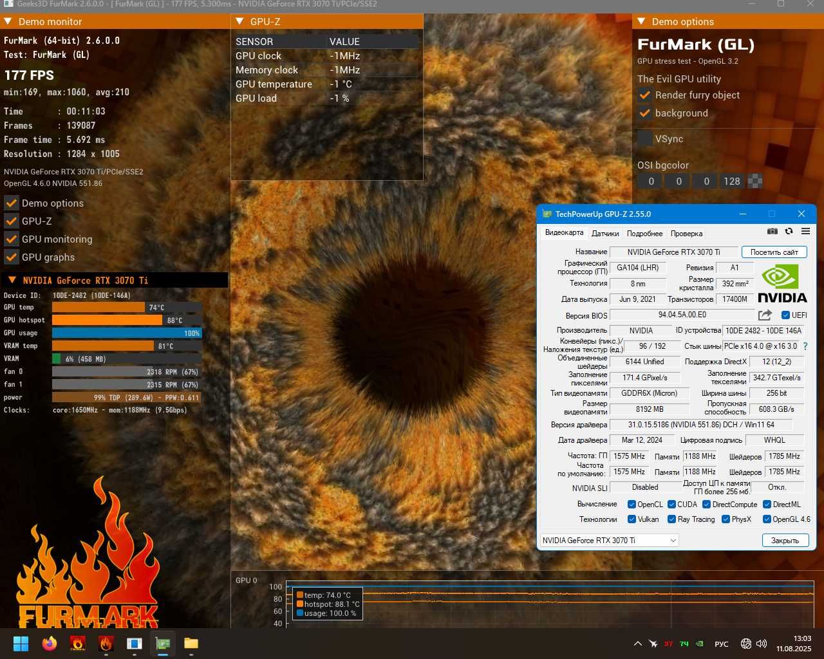This screenshot has height=659, width=824.
Task: Click the GPU-Z refresh icon
Action: click(x=789, y=232)
